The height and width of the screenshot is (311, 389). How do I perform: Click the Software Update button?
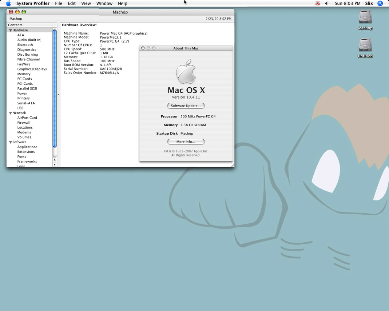(186, 106)
